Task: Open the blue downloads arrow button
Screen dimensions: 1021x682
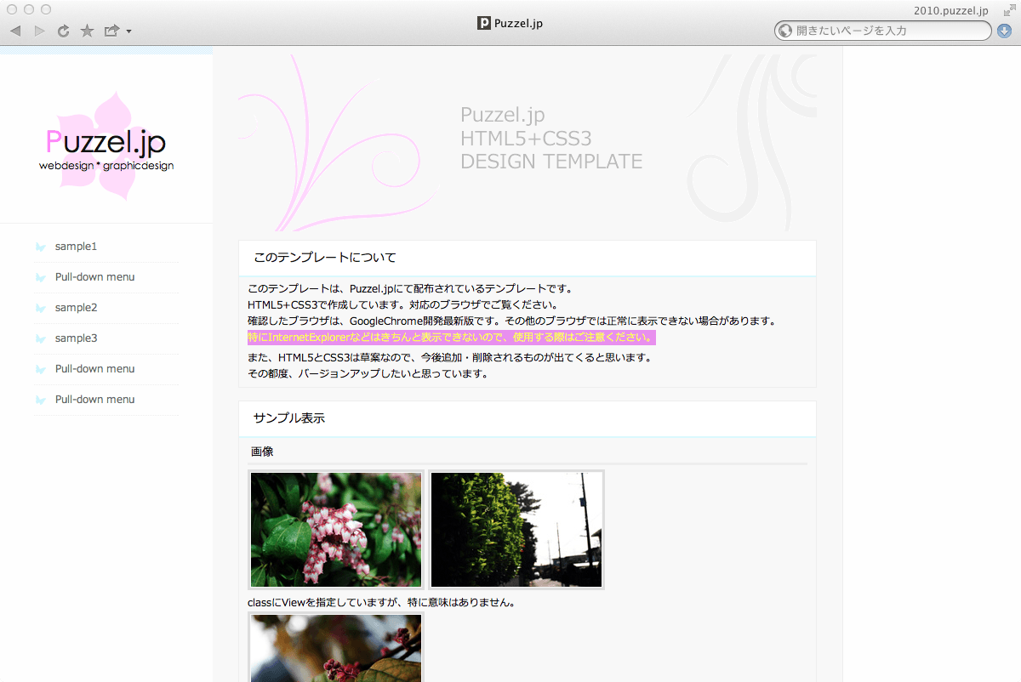Action: [x=1004, y=31]
